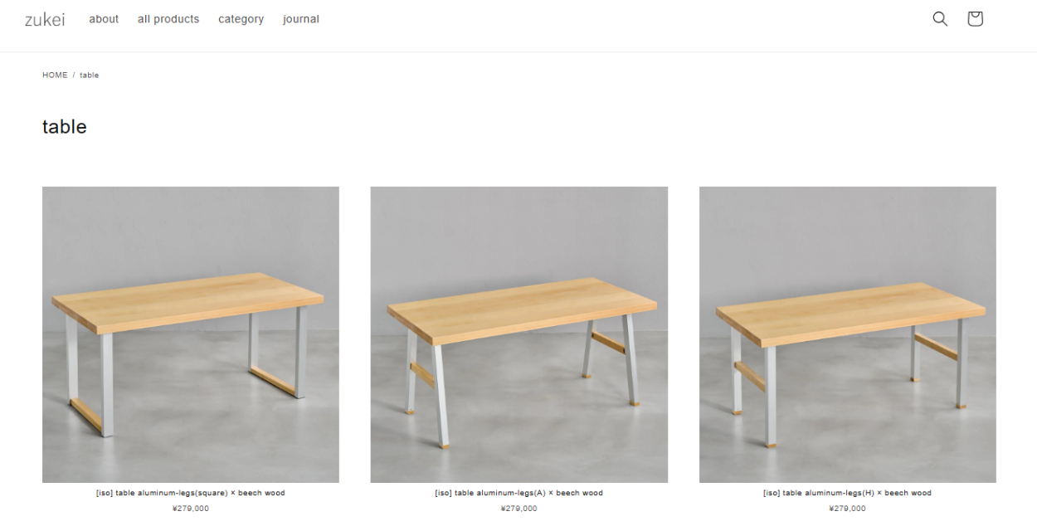Image resolution: width=1037 pixels, height=526 pixels.
Task: Return to HOME via breadcrumb
Action: tap(55, 75)
